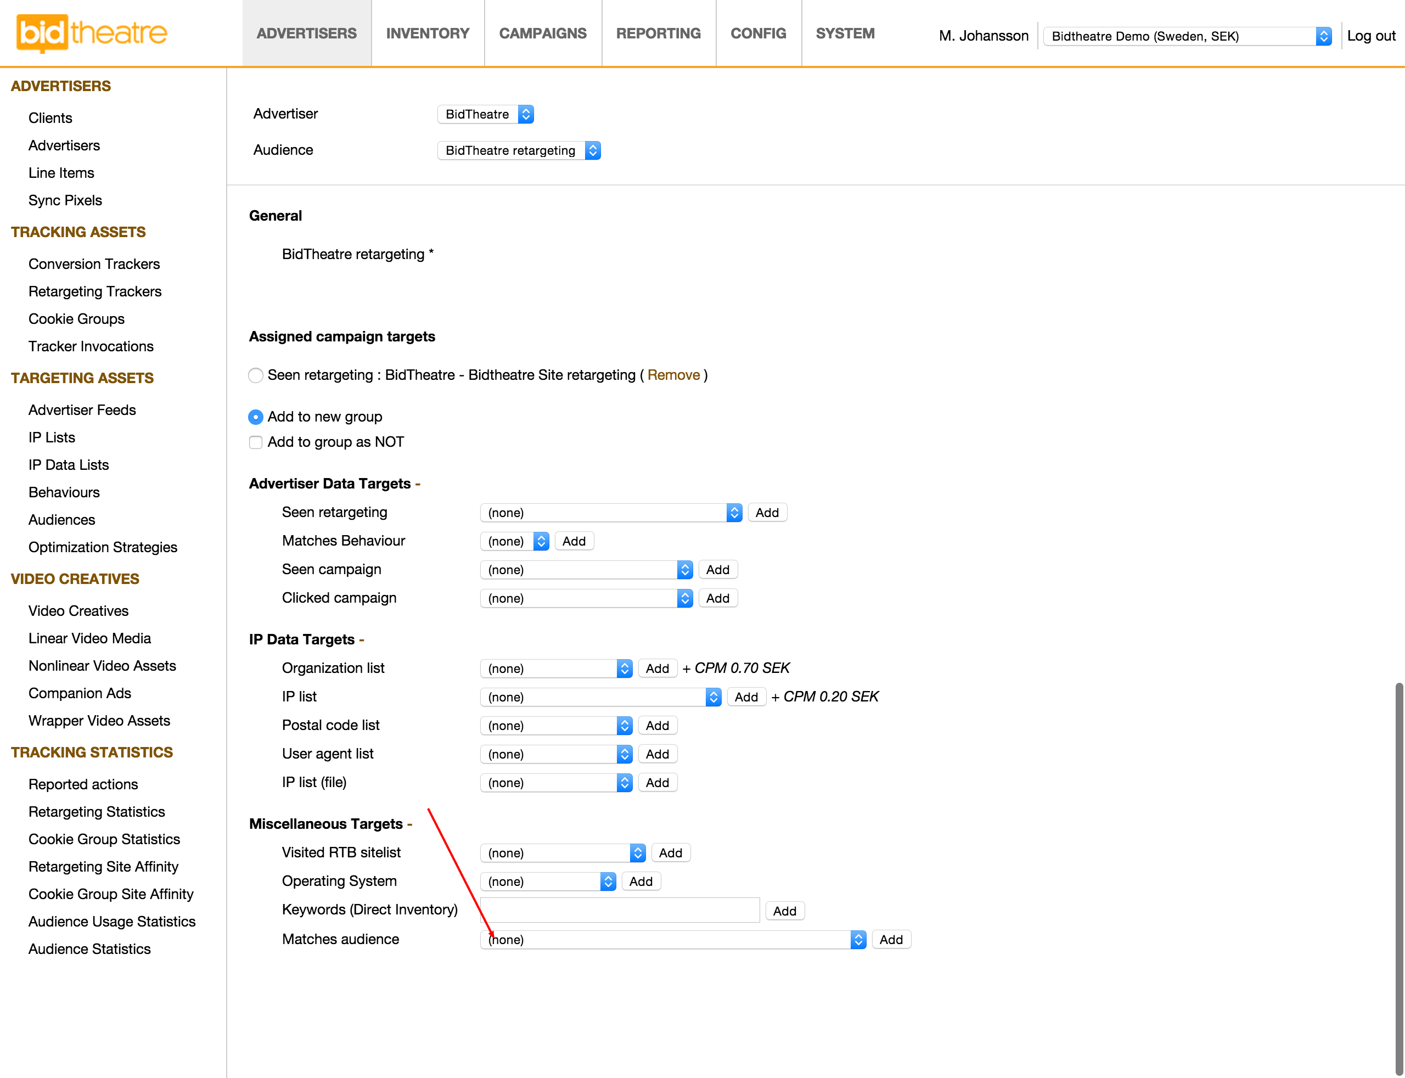Viewport: 1405px width, 1078px height.
Task: Switch to the CAMPAIGNS tab
Action: (543, 33)
